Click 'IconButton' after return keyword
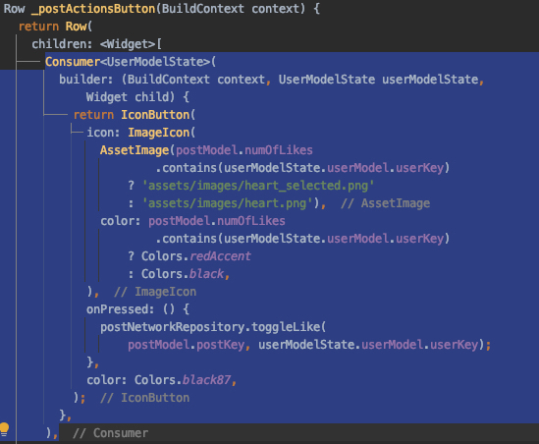539x444 pixels. 155,115
